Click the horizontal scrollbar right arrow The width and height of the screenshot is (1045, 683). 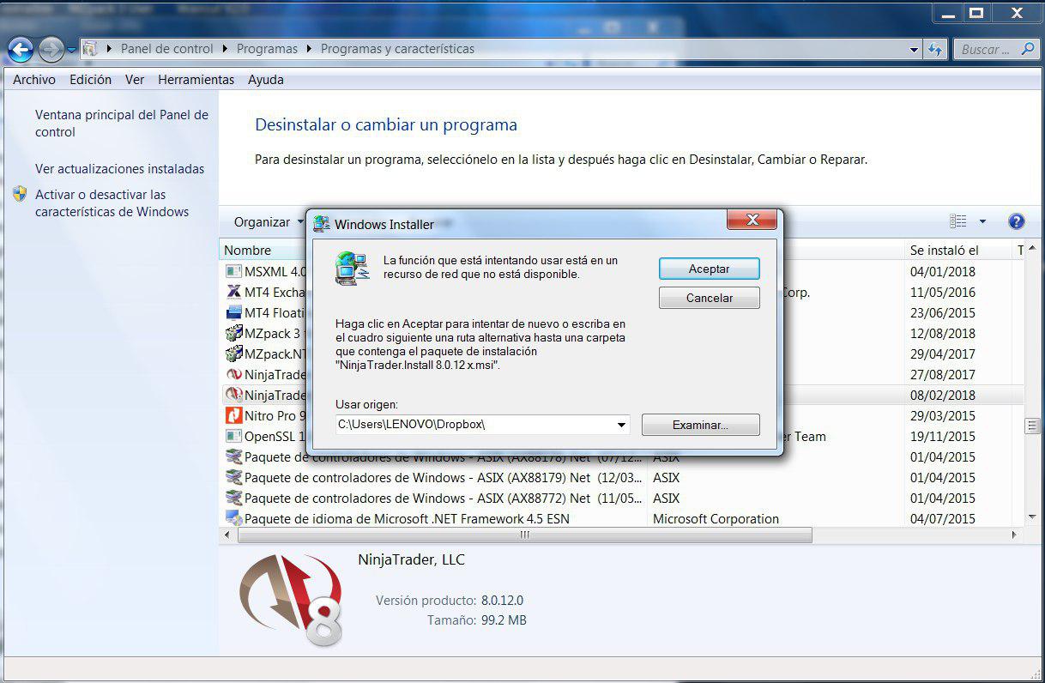[x=1014, y=535]
